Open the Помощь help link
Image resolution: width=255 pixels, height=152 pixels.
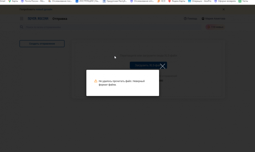click(191, 19)
